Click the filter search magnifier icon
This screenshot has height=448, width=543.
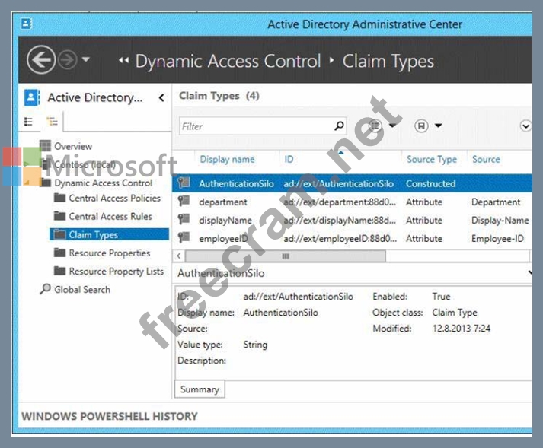pos(339,126)
